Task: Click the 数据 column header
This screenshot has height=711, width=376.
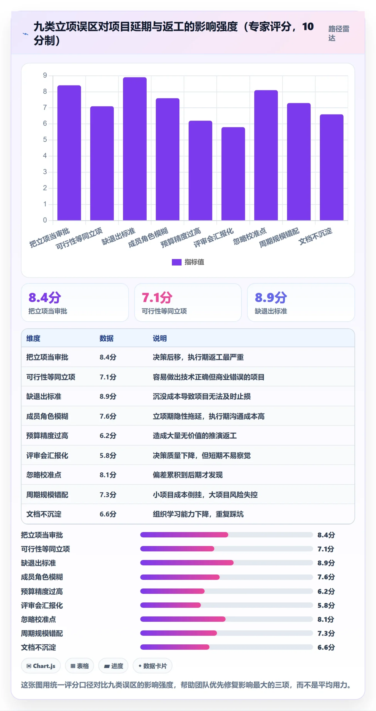Action: tap(106, 338)
